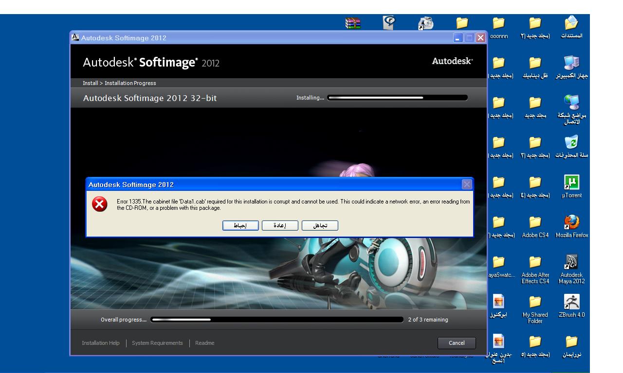
Task: Select the ZBrush 4.0 shortcut
Action: click(x=571, y=306)
